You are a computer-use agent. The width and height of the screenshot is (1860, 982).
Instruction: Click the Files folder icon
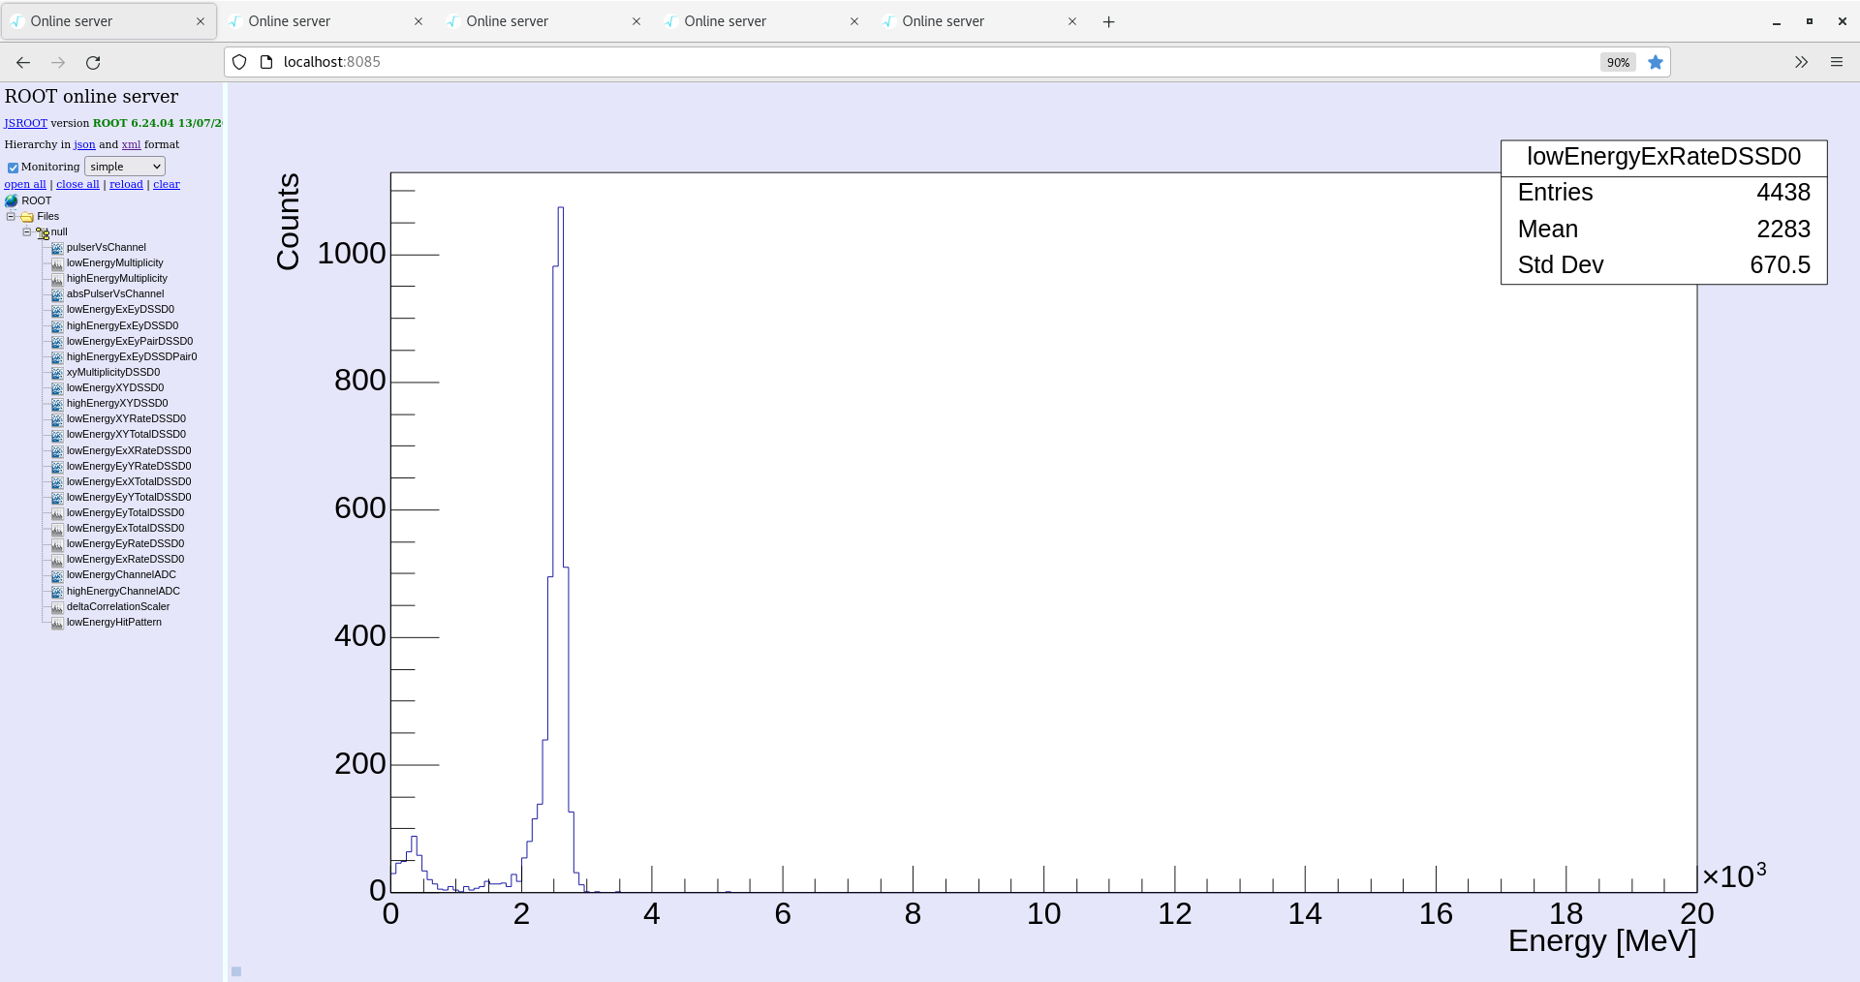[27, 217]
